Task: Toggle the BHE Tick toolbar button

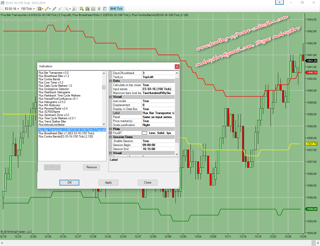Action: 116,9
